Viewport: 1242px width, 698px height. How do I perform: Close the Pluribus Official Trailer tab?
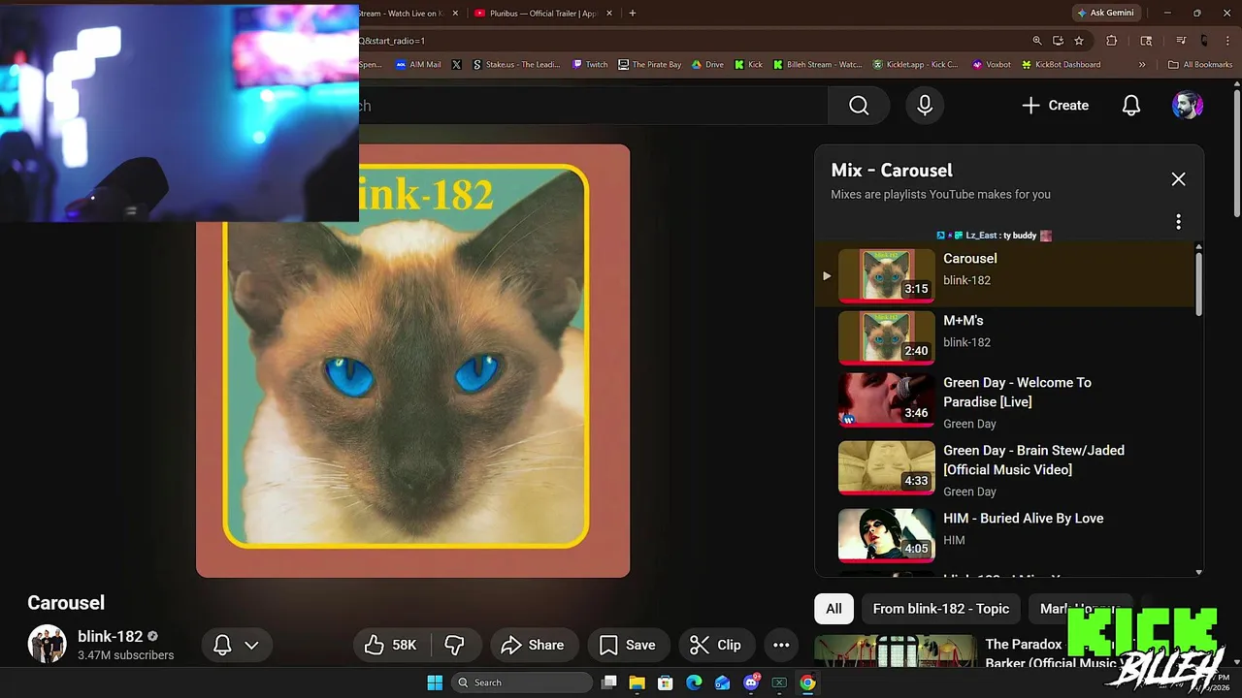pyautogui.click(x=610, y=14)
